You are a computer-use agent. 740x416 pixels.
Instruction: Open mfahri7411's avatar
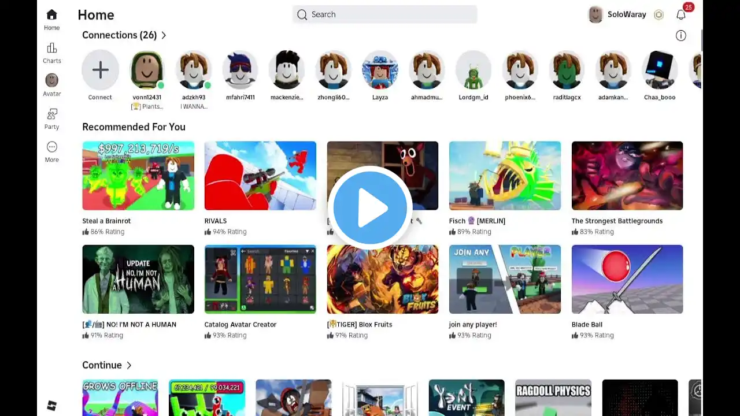coord(240,70)
